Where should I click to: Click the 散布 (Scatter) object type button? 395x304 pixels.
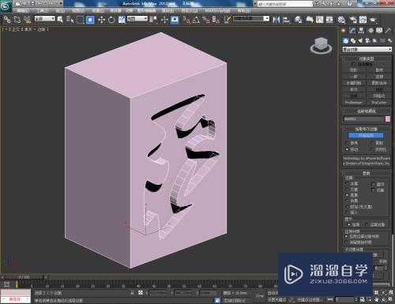[379, 70]
